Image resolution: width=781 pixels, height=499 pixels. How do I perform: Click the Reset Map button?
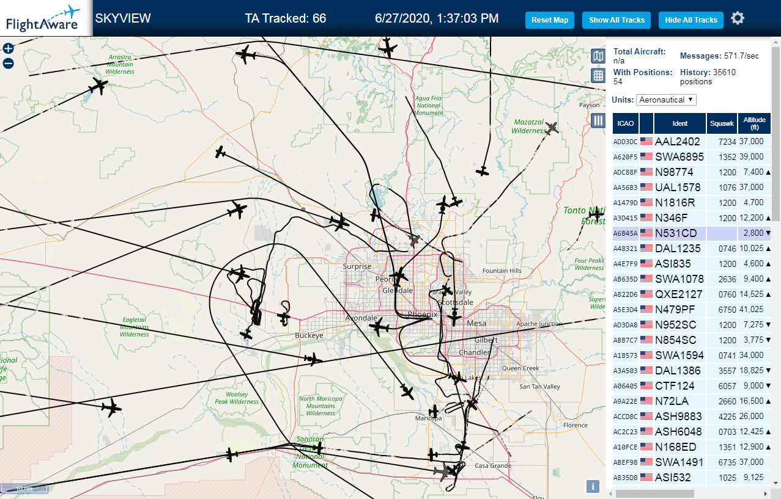point(550,20)
